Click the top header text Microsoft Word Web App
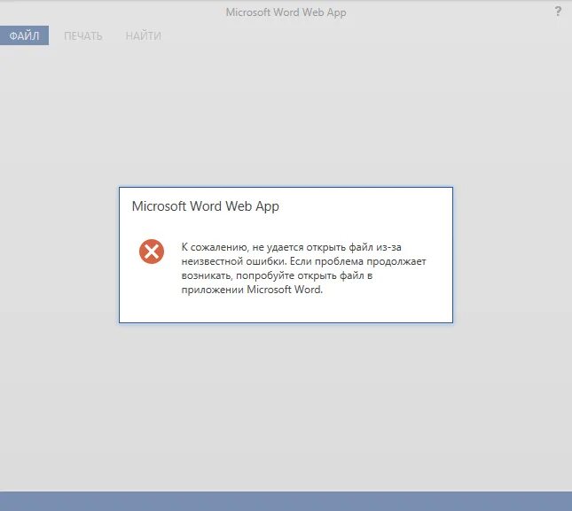Viewport: 572px width, 511px height. click(286, 12)
